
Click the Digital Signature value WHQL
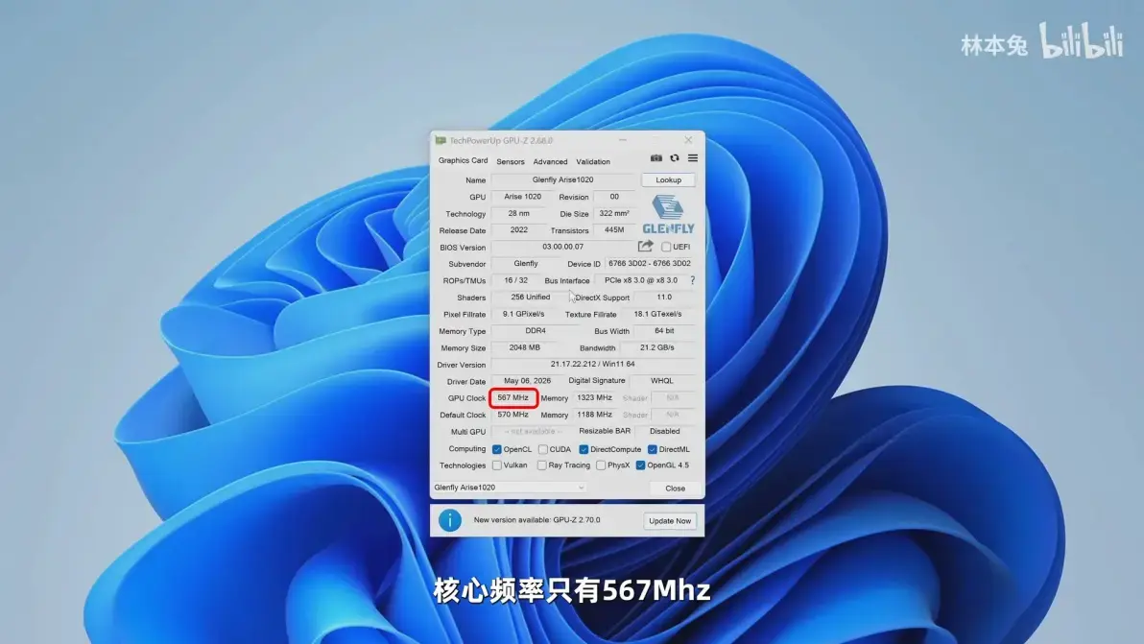tap(662, 381)
